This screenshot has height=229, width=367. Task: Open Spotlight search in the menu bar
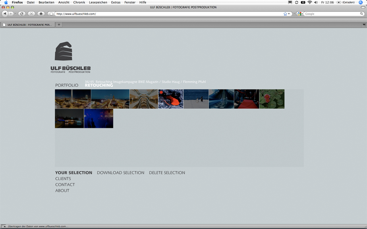point(361,2)
